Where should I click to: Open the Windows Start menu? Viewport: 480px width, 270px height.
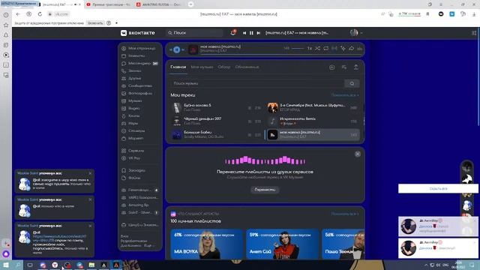point(6,265)
